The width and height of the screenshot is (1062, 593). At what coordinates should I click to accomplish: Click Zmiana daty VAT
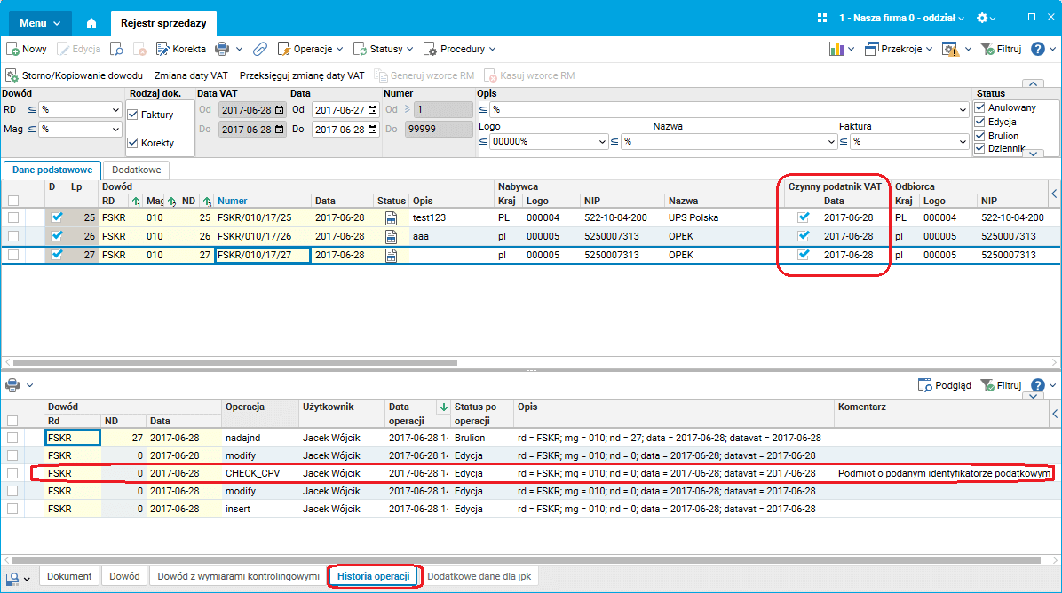191,75
